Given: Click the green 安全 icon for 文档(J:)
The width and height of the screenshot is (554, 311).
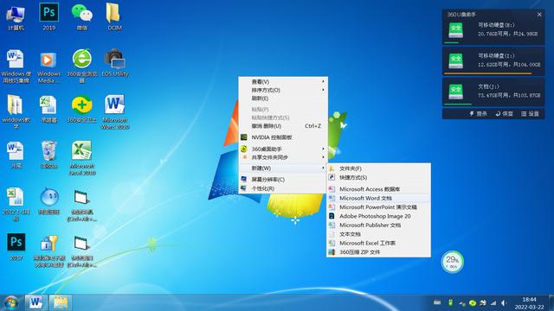Looking at the screenshot, I should (456, 92).
